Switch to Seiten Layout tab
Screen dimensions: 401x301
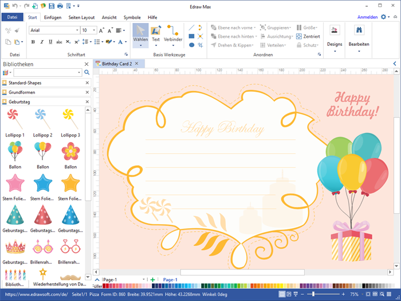82,17
